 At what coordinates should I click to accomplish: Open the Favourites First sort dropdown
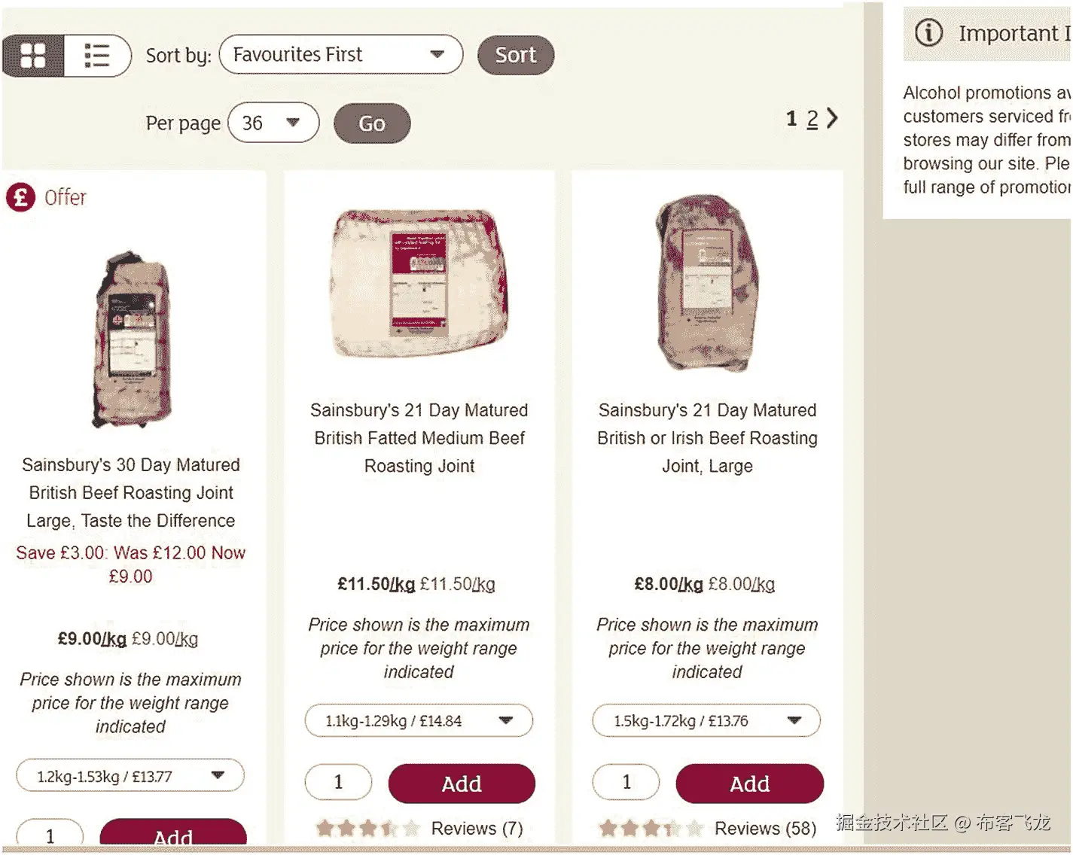click(340, 55)
